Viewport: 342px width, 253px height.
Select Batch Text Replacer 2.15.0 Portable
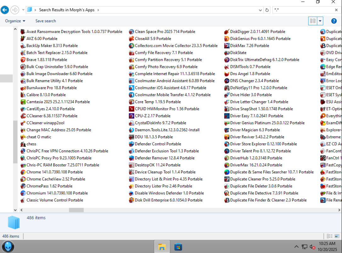click(57, 53)
